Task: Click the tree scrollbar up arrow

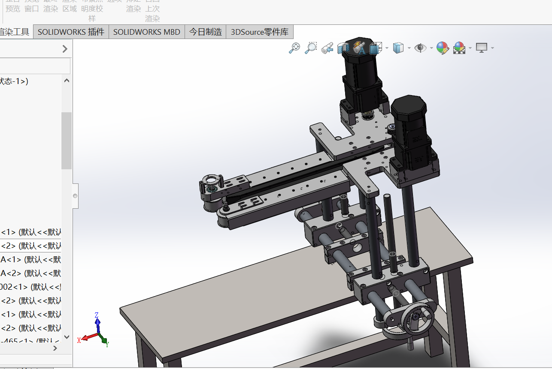Action: tap(67, 81)
